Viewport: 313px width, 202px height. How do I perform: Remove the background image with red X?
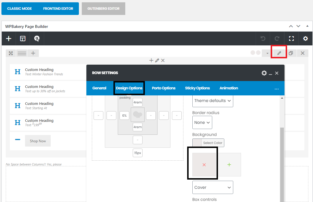(x=204, y=165)
